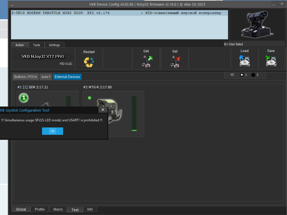Open the Action tab

20,45
